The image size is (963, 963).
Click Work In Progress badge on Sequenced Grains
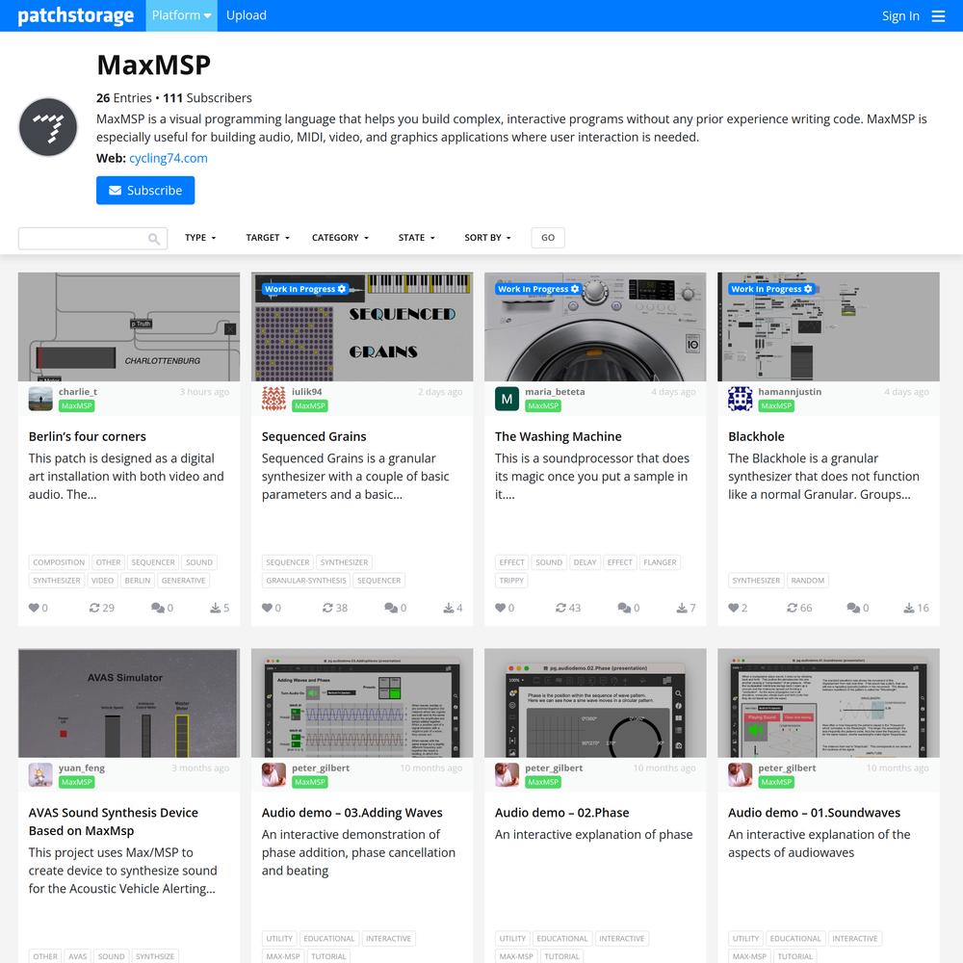[x=305, y=289]
